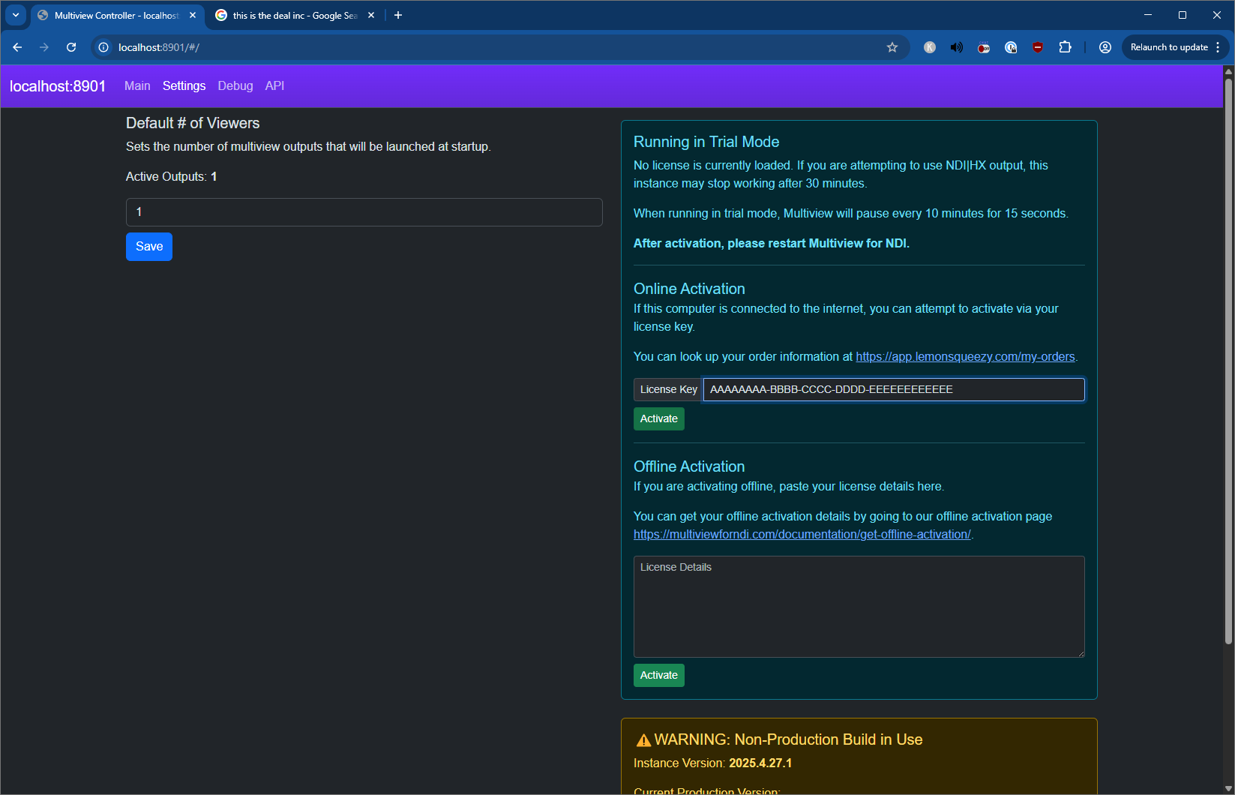Toggle the chat OFF extension switch icon

984,47
